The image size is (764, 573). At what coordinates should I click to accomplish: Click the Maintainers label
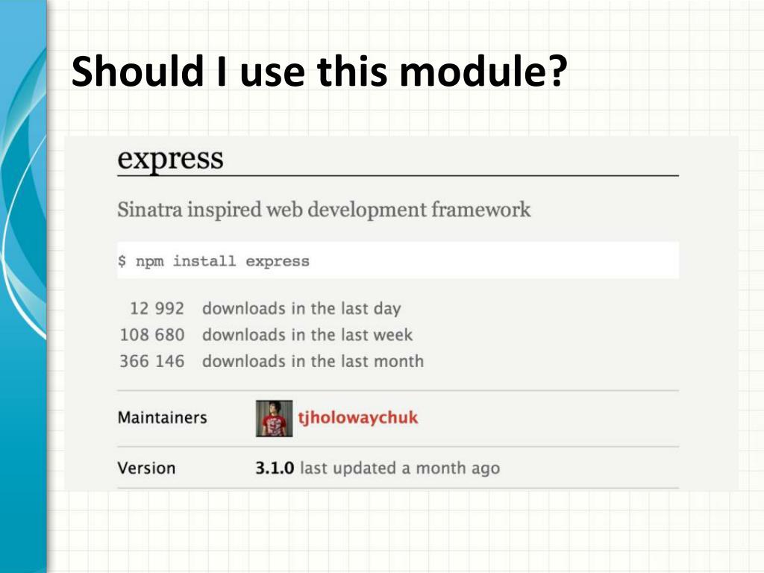click(162, 418)
